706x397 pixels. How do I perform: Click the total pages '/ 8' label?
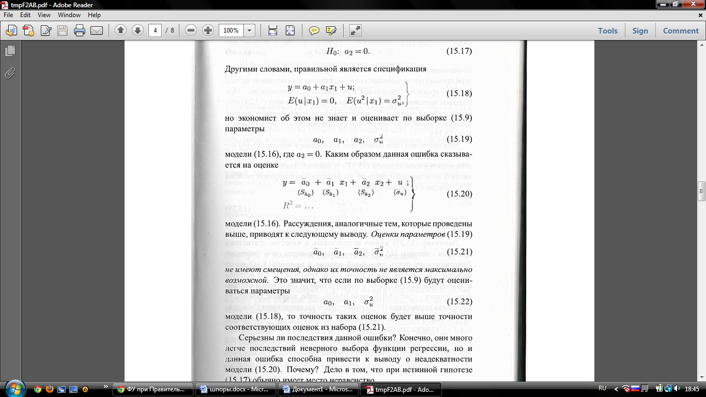[170, 30]
